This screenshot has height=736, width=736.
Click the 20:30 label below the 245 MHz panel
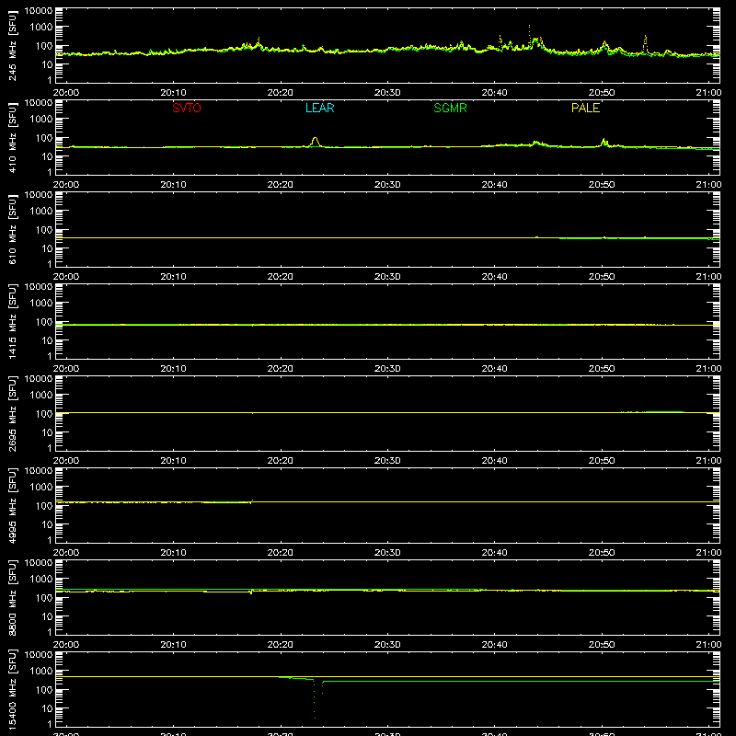coord(387,93)
